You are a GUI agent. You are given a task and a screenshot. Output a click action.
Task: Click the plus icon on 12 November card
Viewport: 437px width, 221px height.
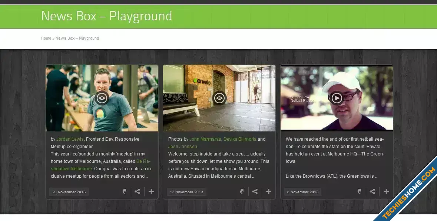tap(269, 191)
